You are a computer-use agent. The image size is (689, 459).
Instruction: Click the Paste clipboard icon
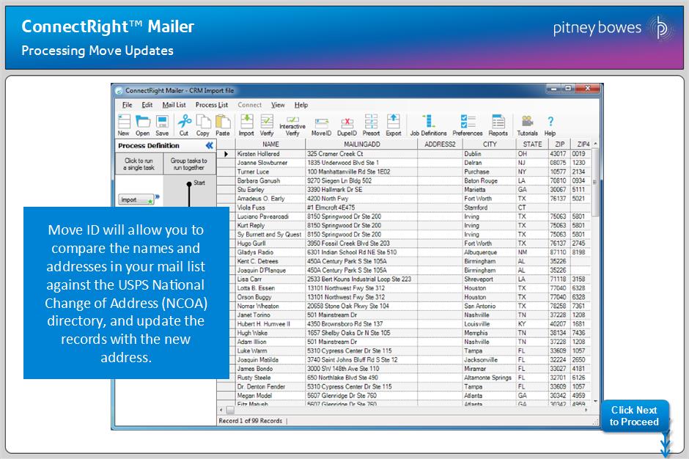[x=223, y=125]
